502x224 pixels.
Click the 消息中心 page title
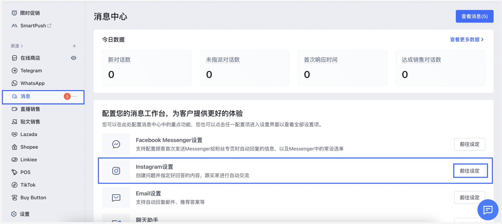[110, 17]
